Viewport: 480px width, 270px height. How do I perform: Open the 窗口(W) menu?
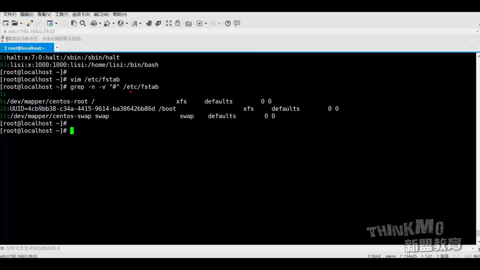click(101, 14)
